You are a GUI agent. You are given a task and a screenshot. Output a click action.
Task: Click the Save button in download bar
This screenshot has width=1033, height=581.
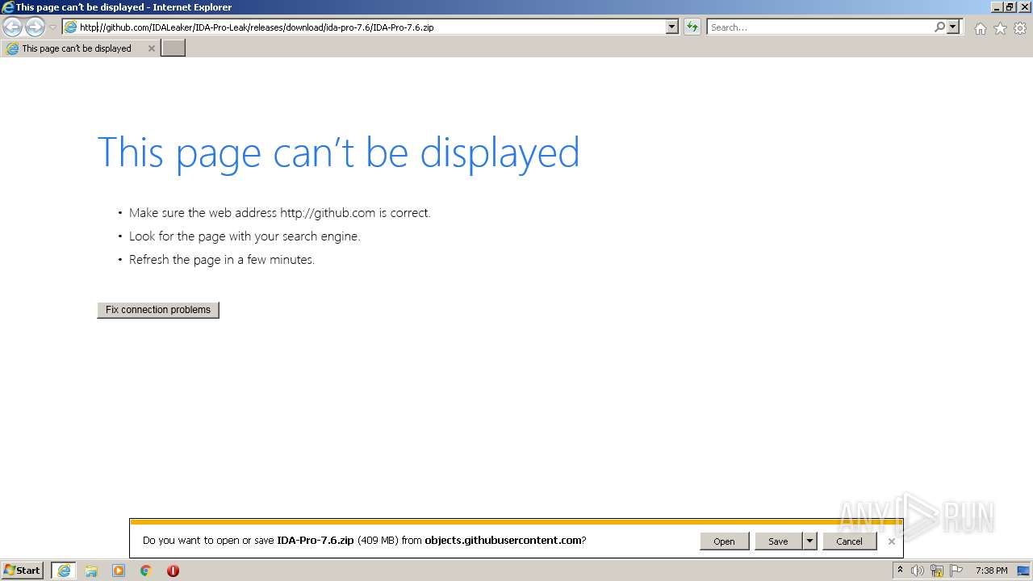click(x=778, y=541)
